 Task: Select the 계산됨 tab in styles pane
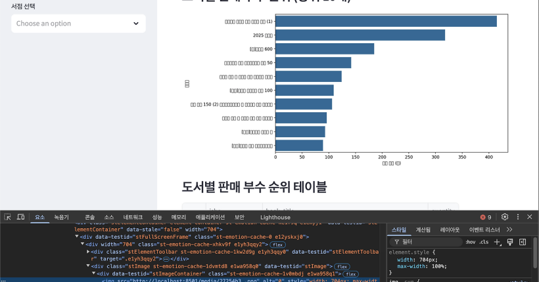423,230
